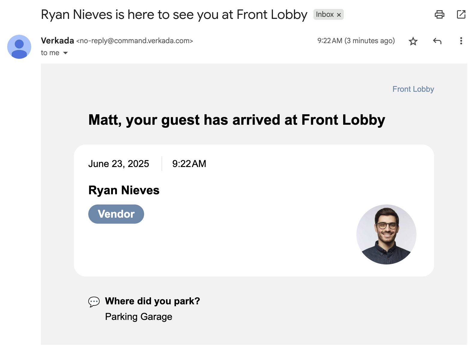
Task: Expand recipient details arrow next to 'to me'
Action: (x=65, y=53)
